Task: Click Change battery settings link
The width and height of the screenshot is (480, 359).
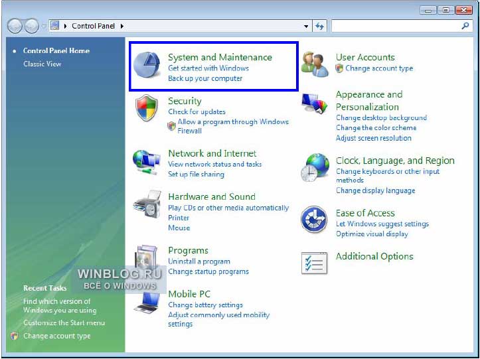Action: [x=205, y=305]
